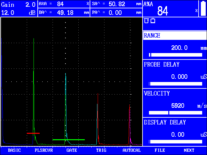This screenshot has width=207, height=155.
Task: Click the SA^ 50.82 mm readout
Action: [x=116, y=4]
